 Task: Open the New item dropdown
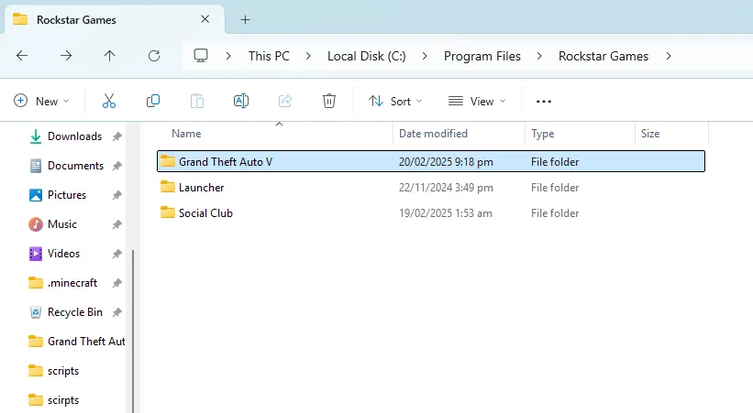[41, 102]
